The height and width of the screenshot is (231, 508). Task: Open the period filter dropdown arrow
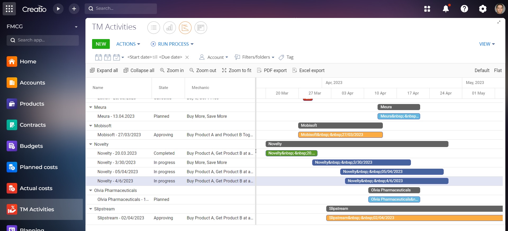[123, 58]
